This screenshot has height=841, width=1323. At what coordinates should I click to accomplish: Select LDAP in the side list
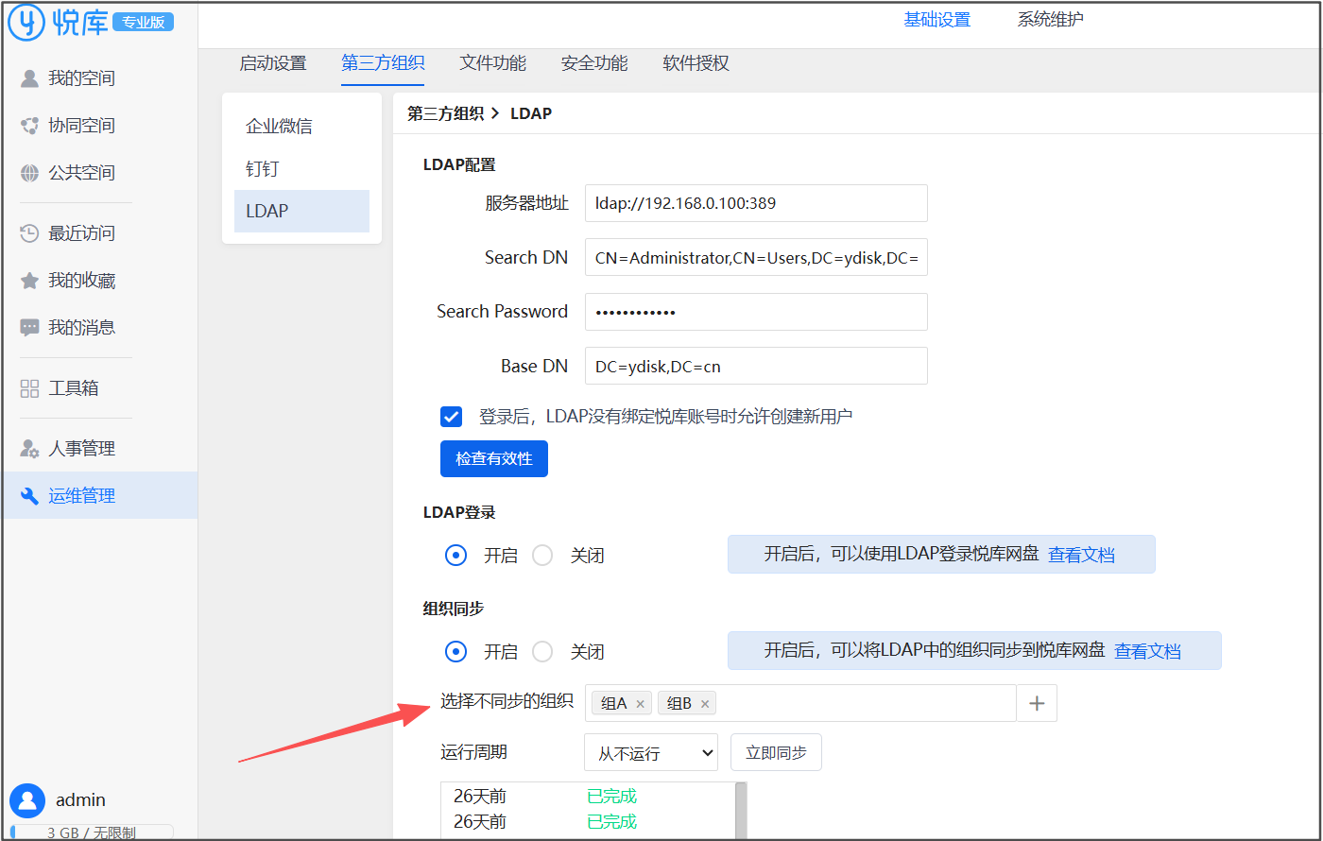pos(301,211)
